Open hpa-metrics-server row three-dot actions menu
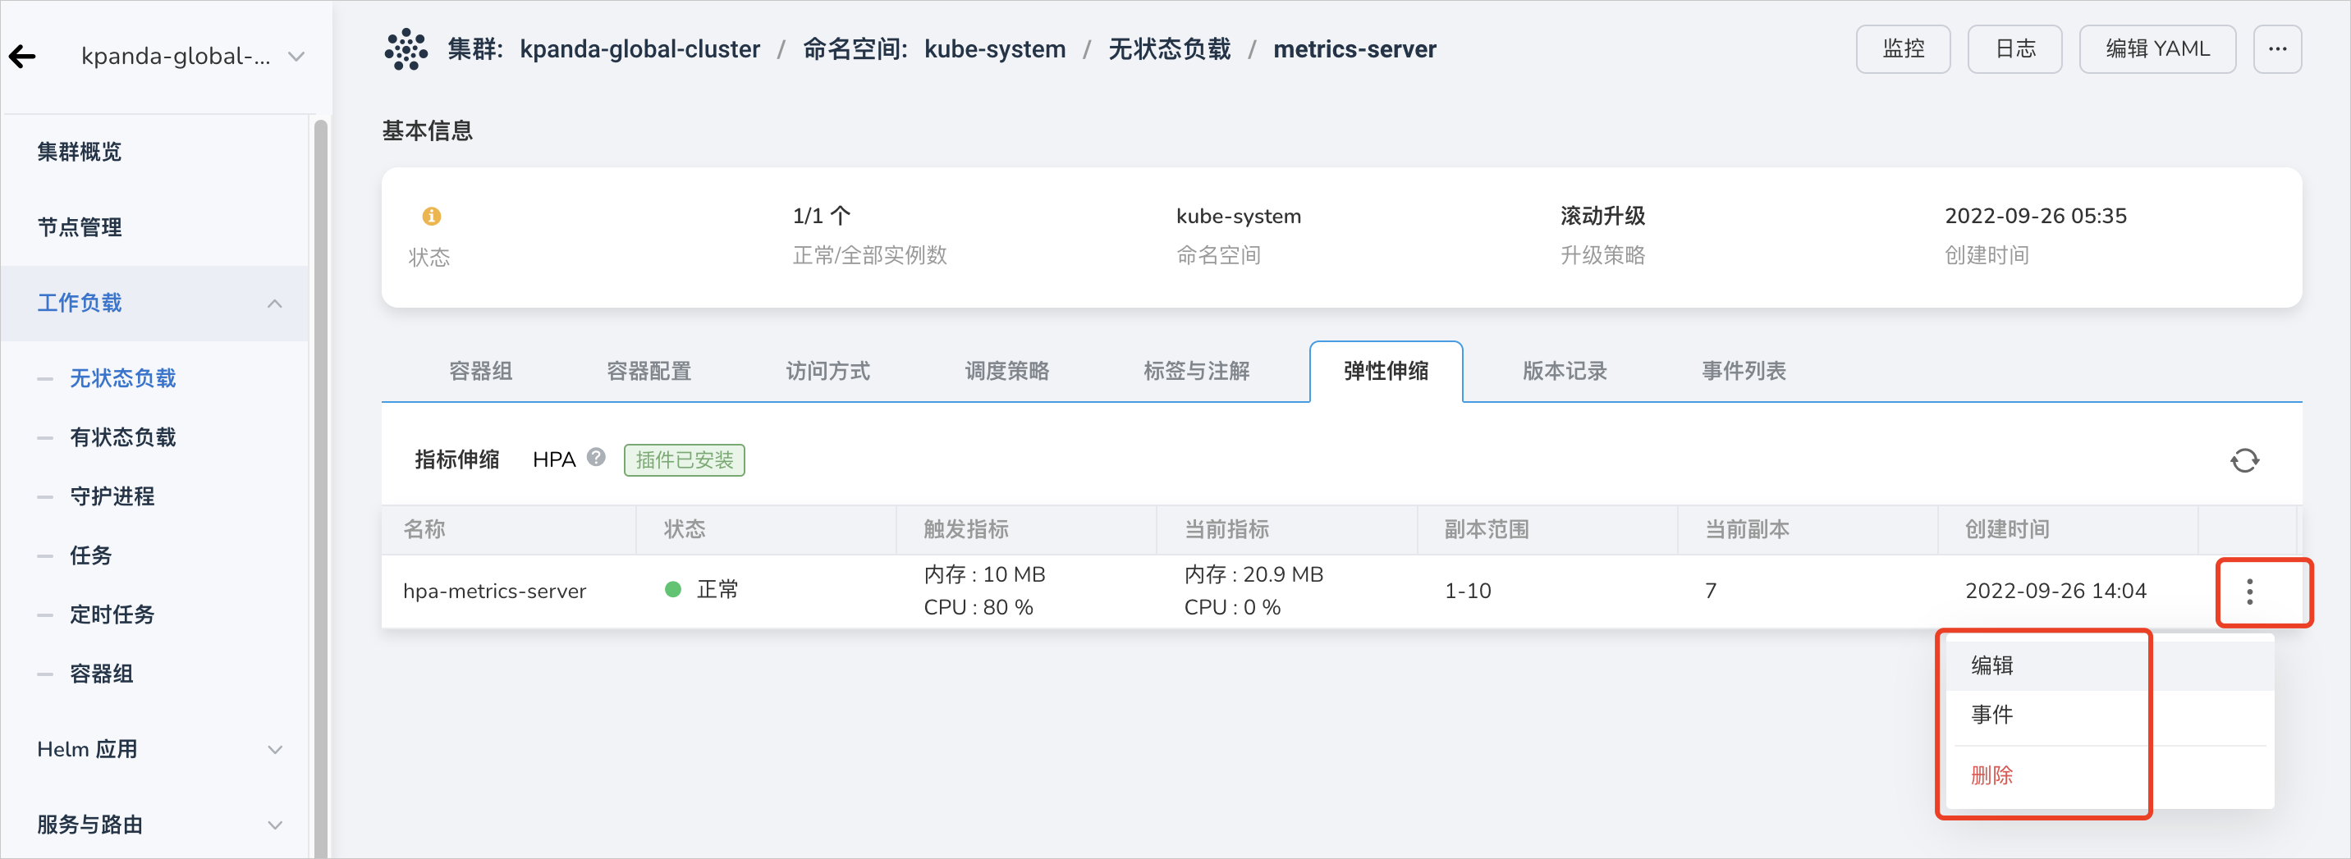This screenshot has width=2351, height=859. 2250,592
